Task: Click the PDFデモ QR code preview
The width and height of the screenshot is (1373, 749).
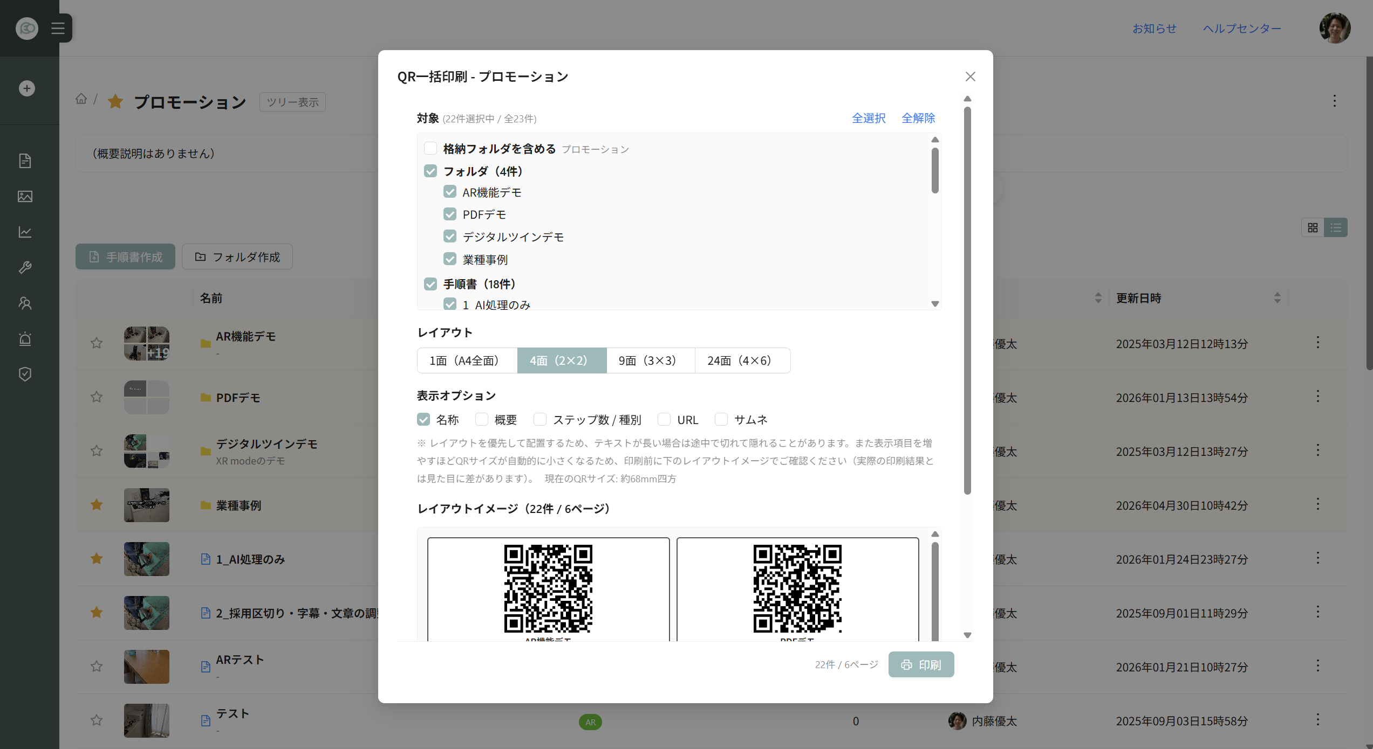Action: 797,588
